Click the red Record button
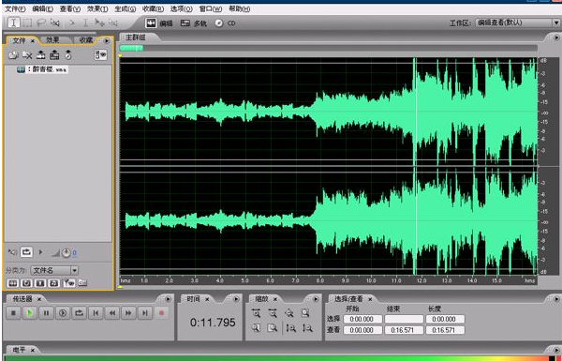 pos(161,313)
